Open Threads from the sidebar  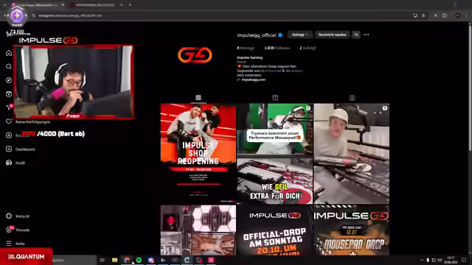click(x=18, y=230)
